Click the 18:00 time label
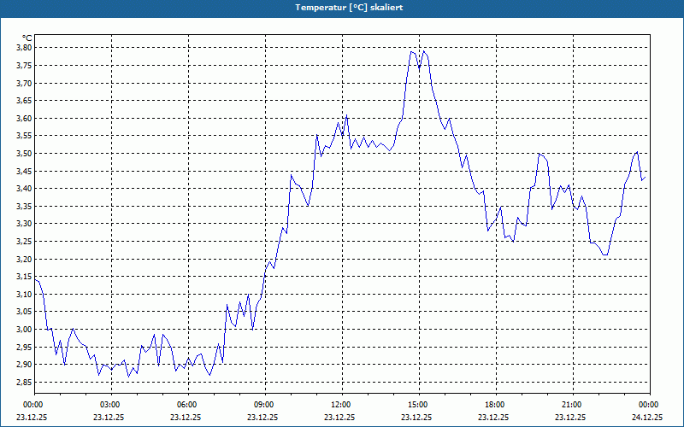Image resolution: width=684 pixels, height=427 pixels. click(x=494, y=405)
